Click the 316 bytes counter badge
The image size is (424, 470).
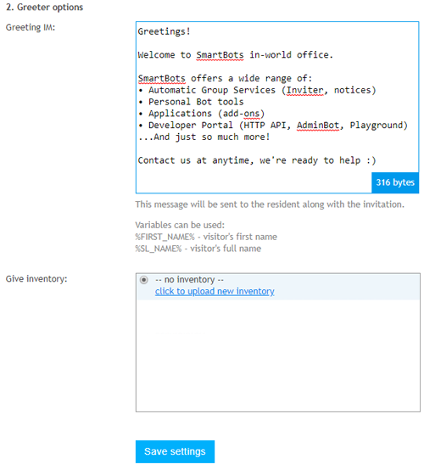click(395, 182)
